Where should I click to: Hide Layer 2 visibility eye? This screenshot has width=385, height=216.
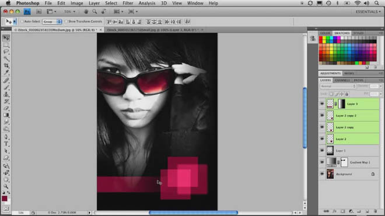[322, 139]
